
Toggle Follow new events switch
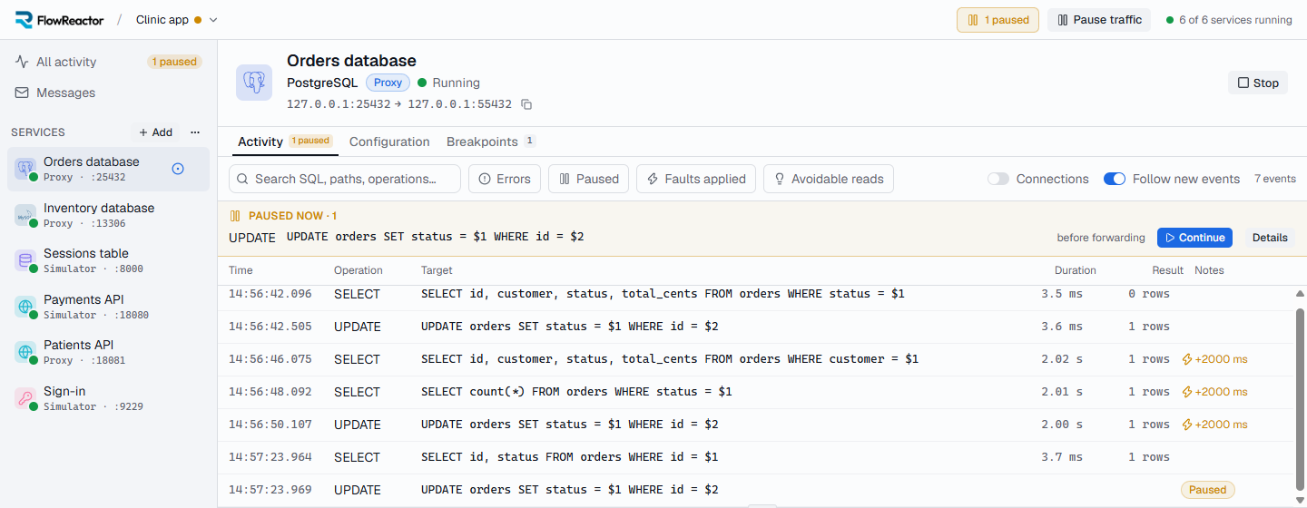tap(1115, 179)
